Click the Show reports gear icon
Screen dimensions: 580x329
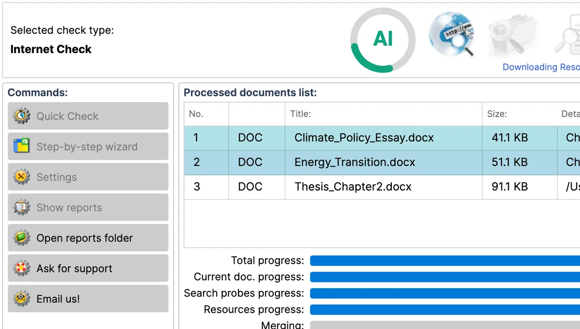tap(22, 207)
